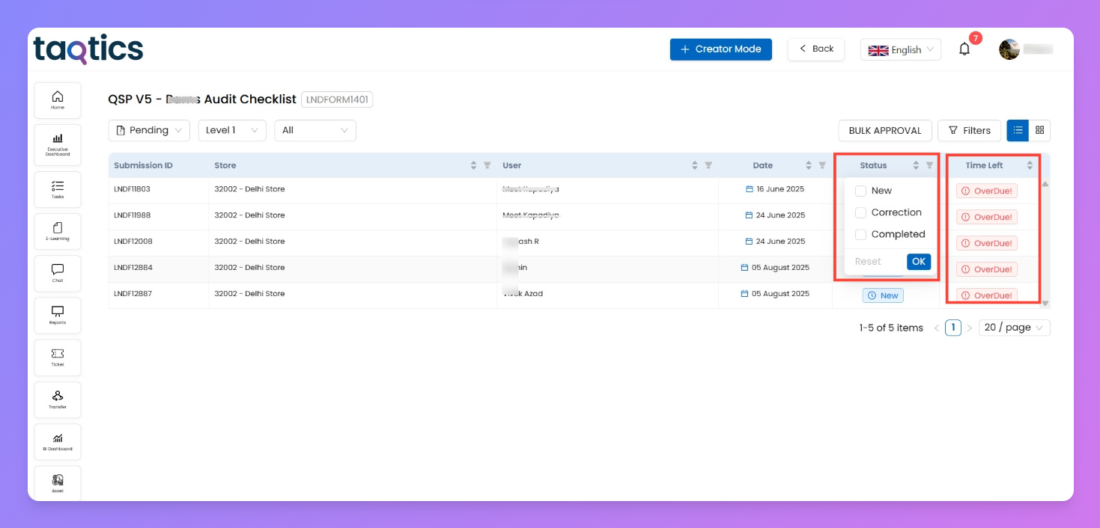This screenshot has height=528, width=1100.
Task: Click the notification bell icon
Action: 964,49
